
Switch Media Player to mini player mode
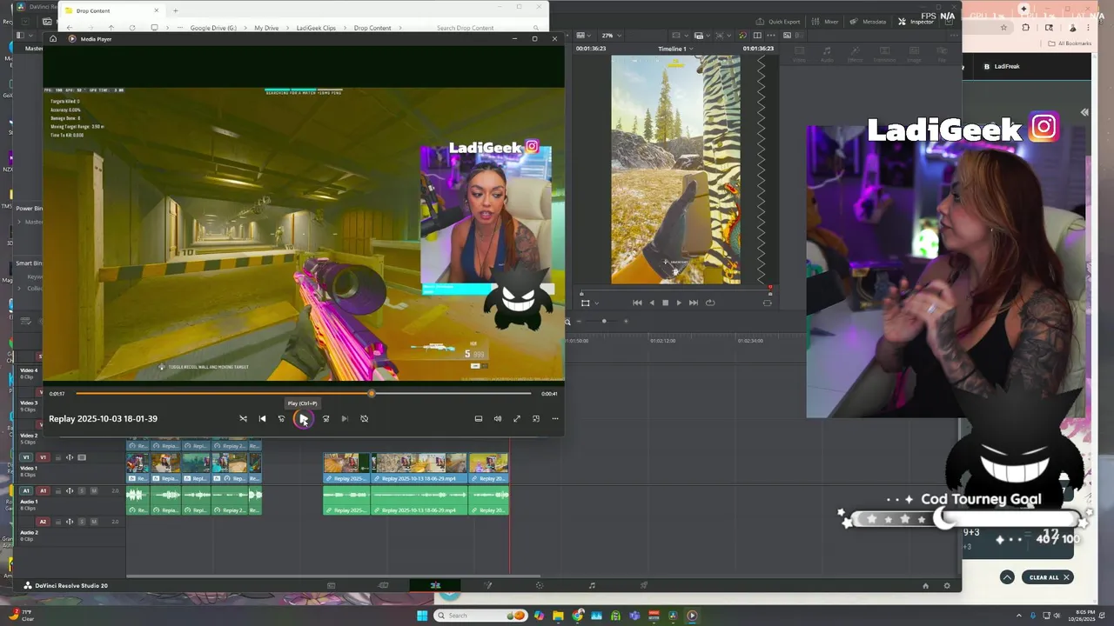(x=536, y=418)
